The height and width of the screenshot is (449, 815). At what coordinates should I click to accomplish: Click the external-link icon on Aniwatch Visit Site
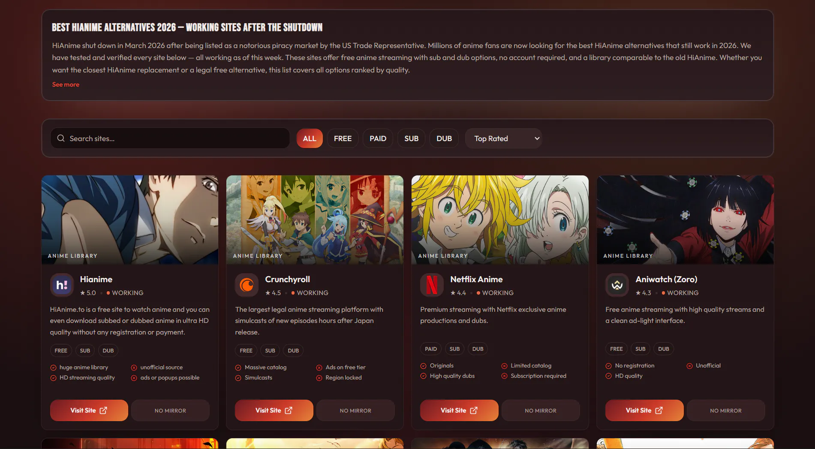(x=659, y=410)
